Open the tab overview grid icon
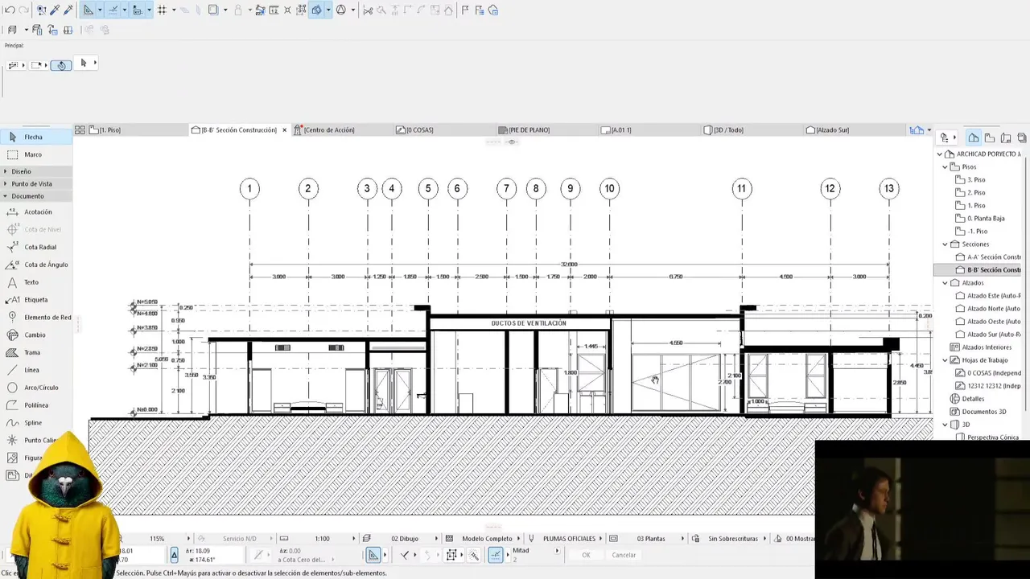Image resolution: width=1030 pixels, height=579 pixels. [80, 129]
